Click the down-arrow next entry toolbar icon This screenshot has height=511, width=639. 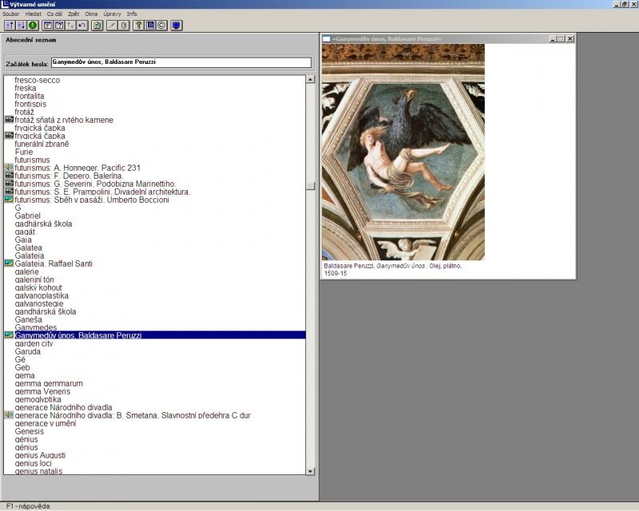point(22,26)
